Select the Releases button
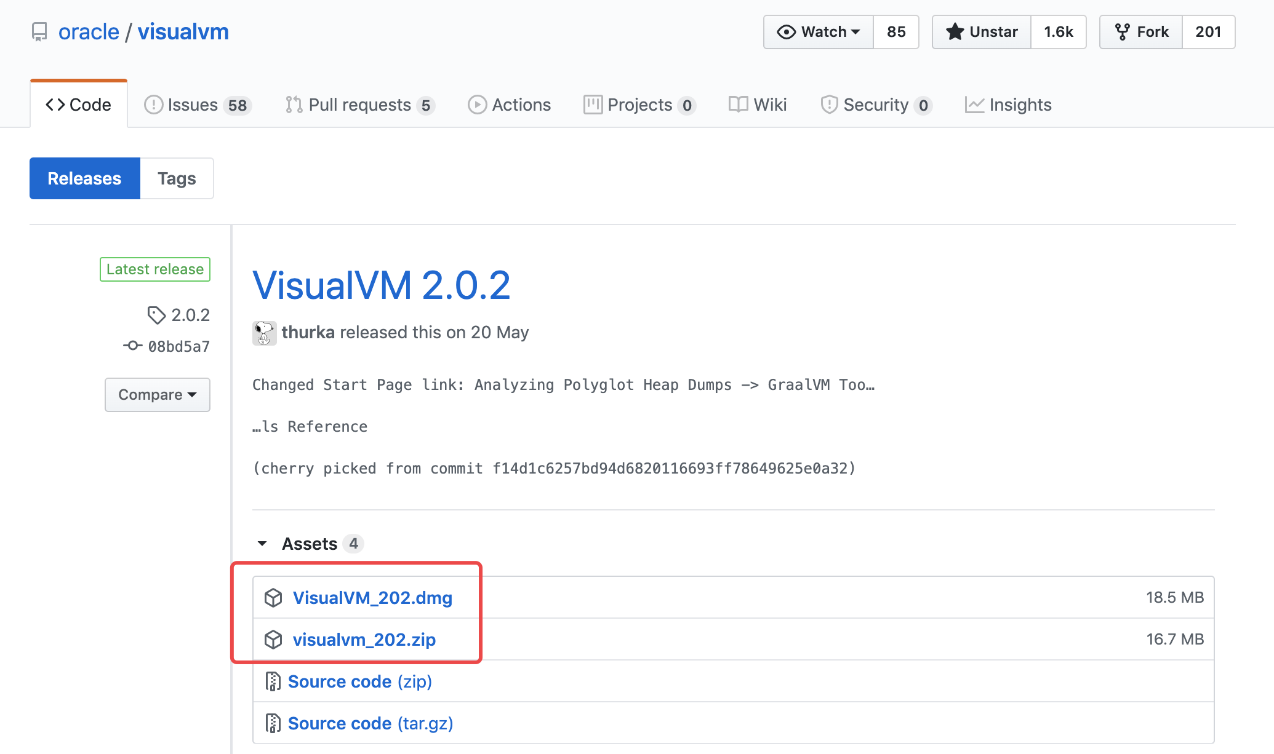 (x=85, y=178)
